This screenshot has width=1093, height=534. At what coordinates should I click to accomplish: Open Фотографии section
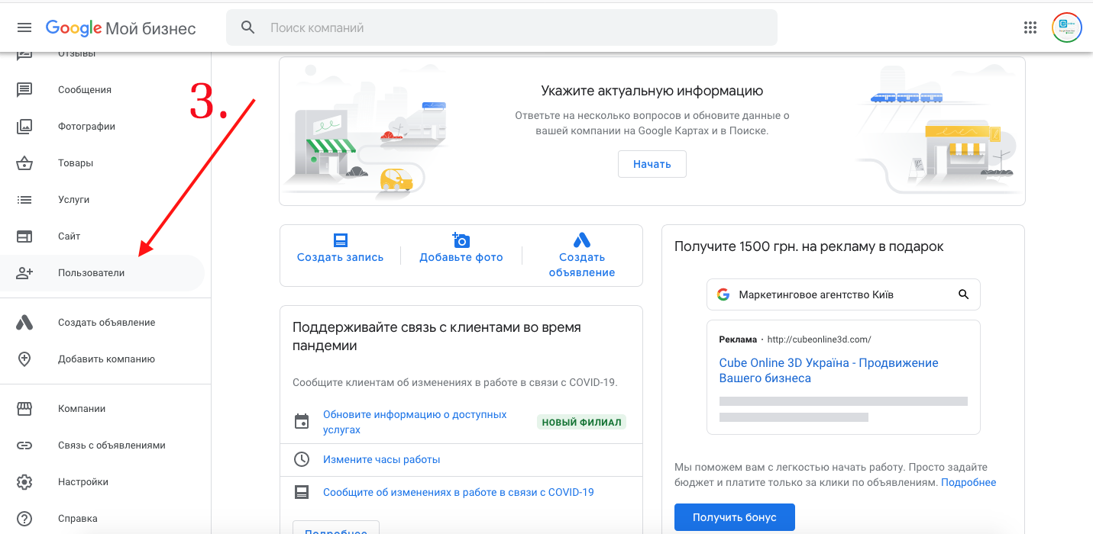click(87, 127)
